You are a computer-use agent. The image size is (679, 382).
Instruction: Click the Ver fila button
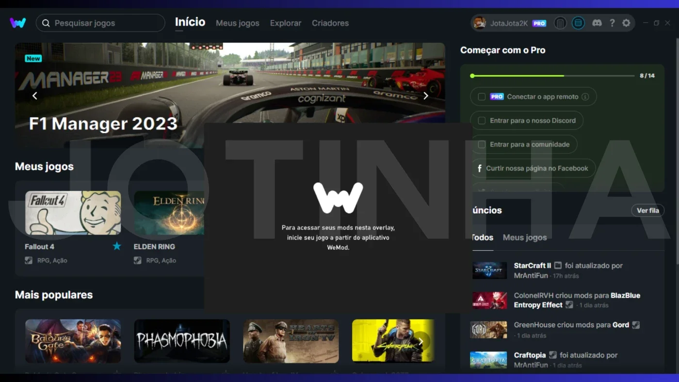coord(647,210)
